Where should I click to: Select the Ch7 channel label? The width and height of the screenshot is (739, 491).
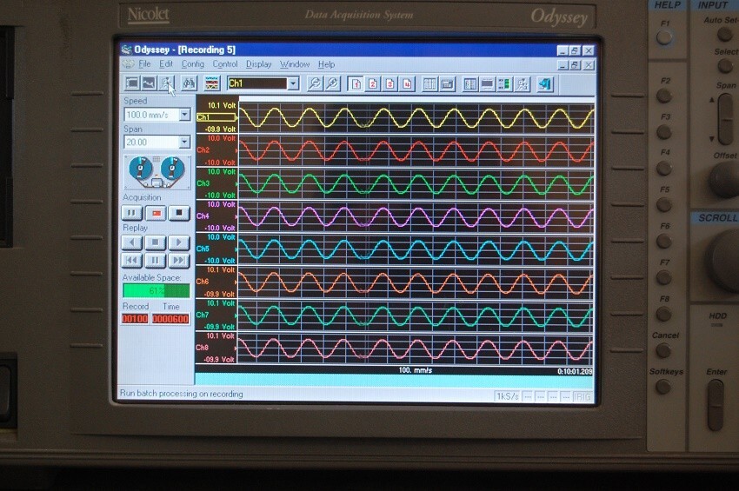pos(203,315)
